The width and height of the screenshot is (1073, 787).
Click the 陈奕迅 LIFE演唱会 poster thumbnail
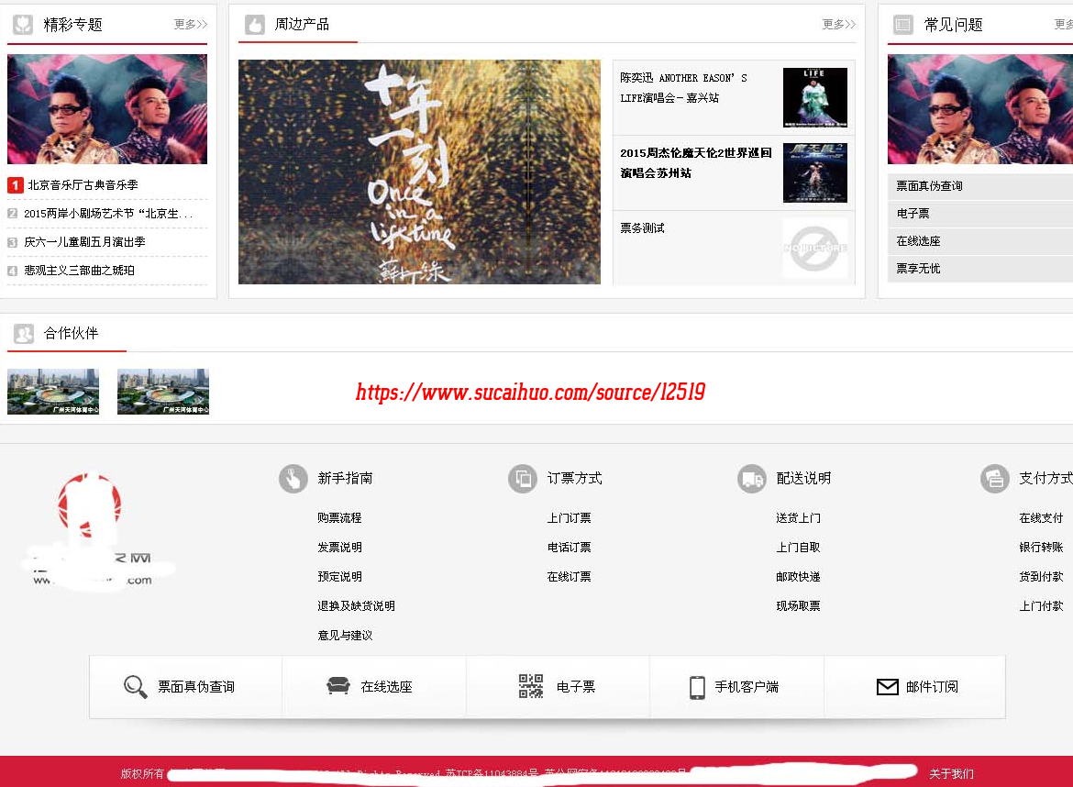pos(814,97)
